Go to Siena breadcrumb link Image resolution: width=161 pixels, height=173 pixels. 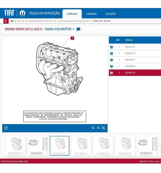(19, 21)
